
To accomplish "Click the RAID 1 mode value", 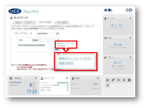I will pos(96,84).
